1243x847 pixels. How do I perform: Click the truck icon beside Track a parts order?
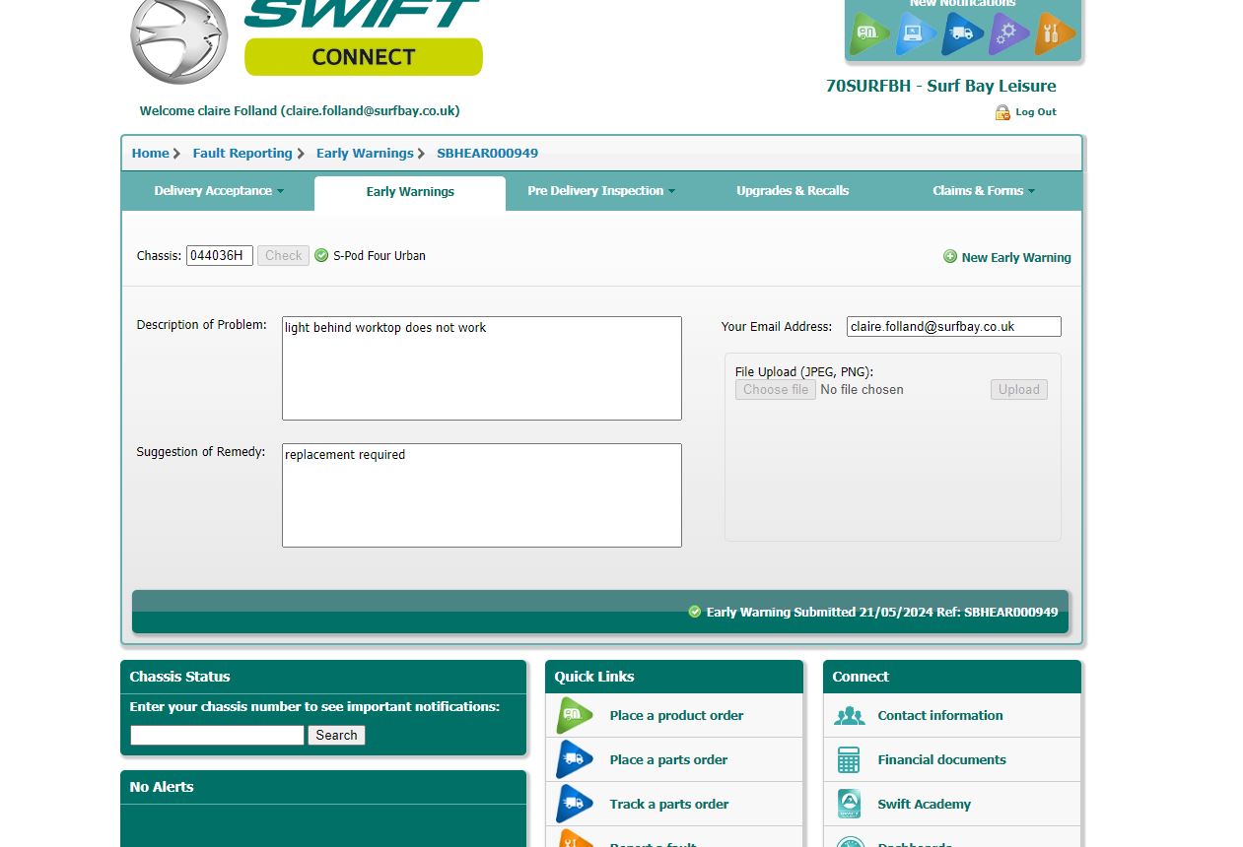point(575,804)
